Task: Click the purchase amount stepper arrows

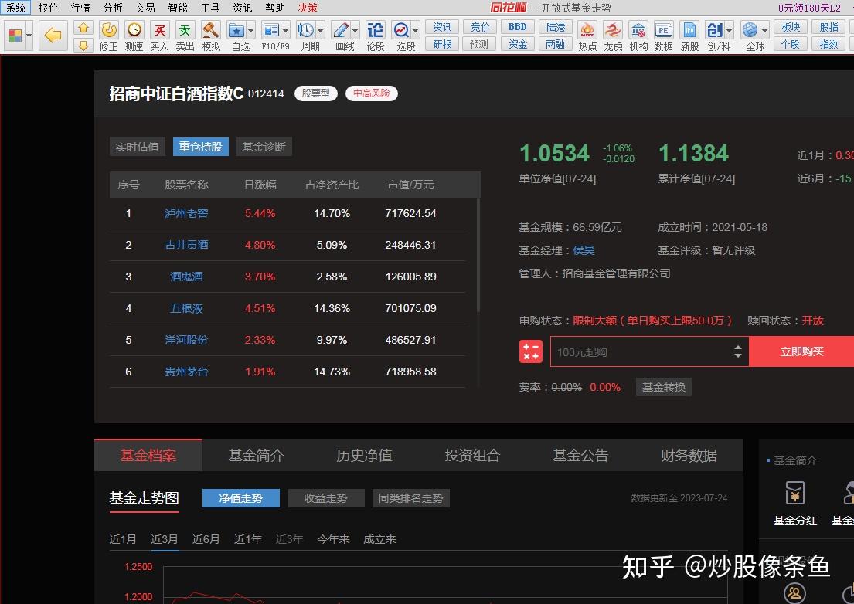Action: click(738, 351)
